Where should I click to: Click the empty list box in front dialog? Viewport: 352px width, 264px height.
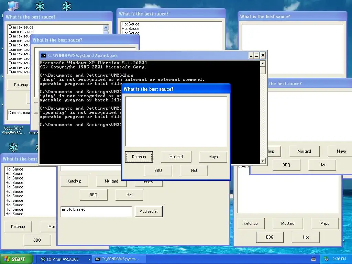[176, 121]
